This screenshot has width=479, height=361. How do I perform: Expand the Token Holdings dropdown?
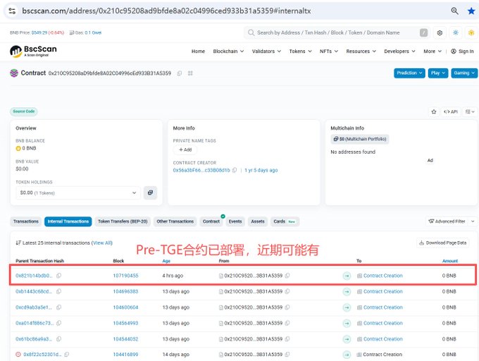point(78,193)
